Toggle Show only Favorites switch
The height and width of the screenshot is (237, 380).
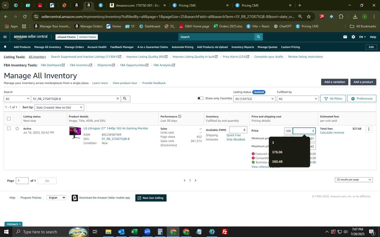pos(201,98)
